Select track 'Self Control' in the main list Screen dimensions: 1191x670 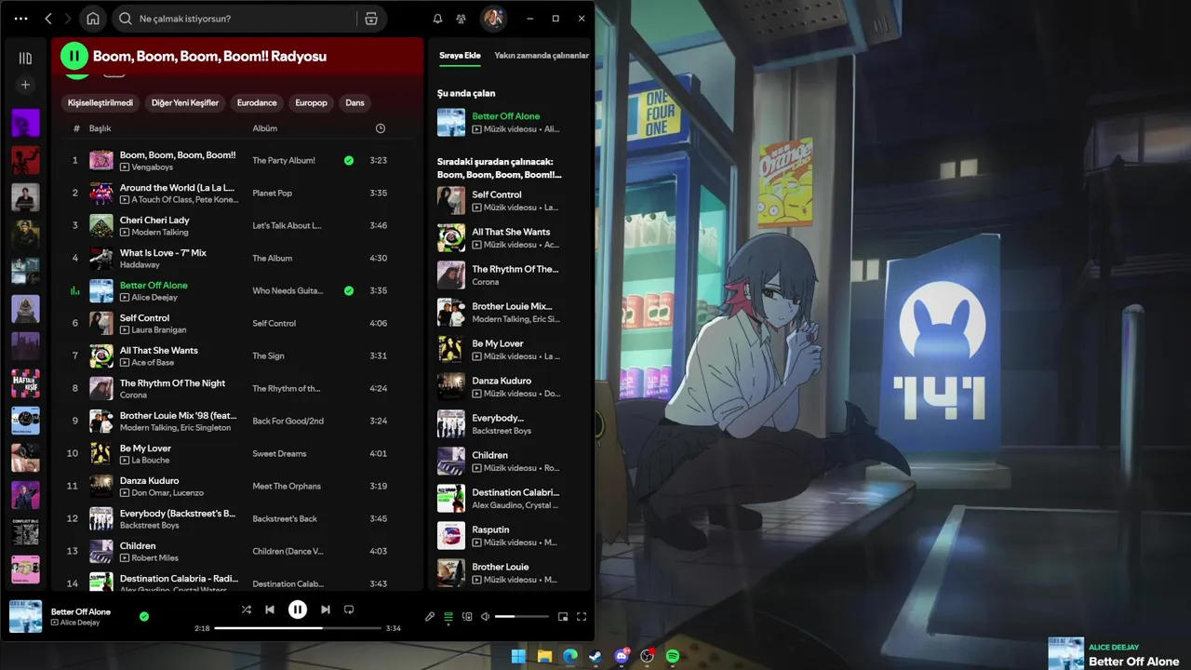click(x=144, y=317)
